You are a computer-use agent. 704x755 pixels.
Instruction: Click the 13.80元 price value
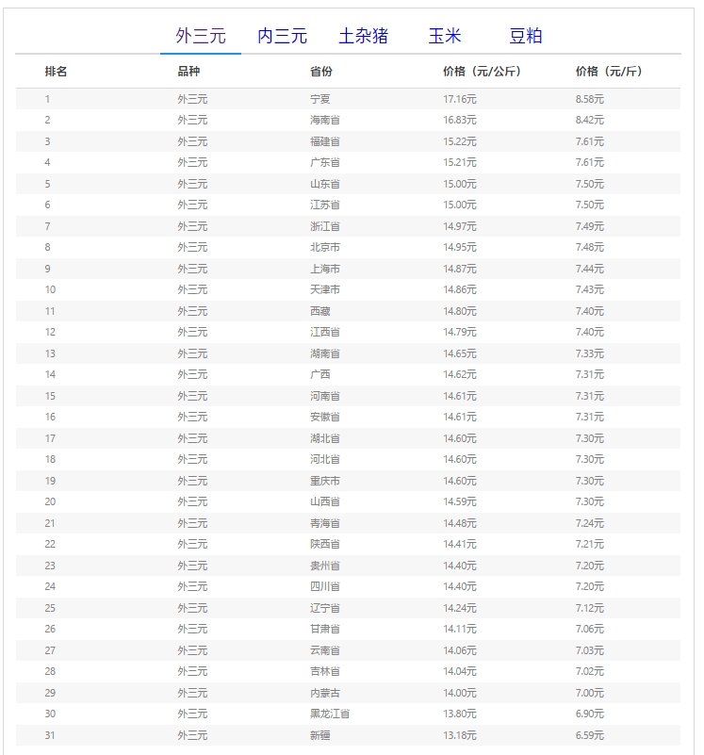click(x=460, y=714)
